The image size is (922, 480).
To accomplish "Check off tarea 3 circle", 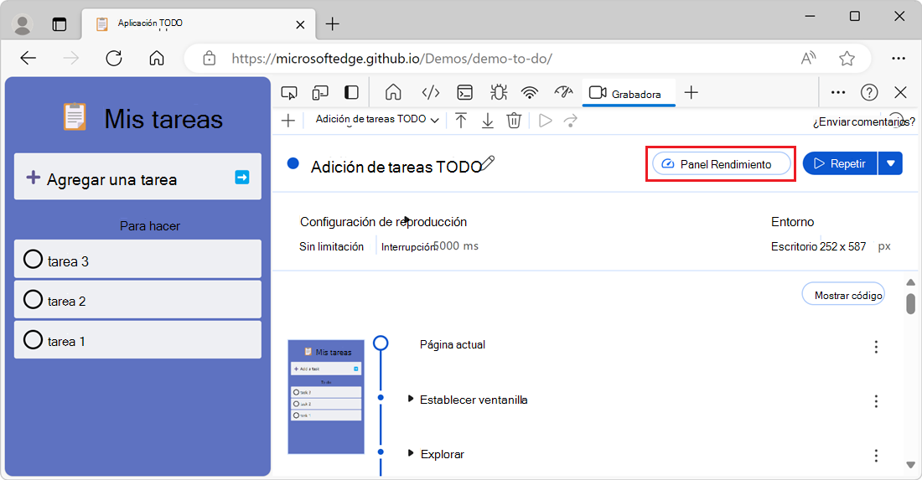I will pos(33,259).
